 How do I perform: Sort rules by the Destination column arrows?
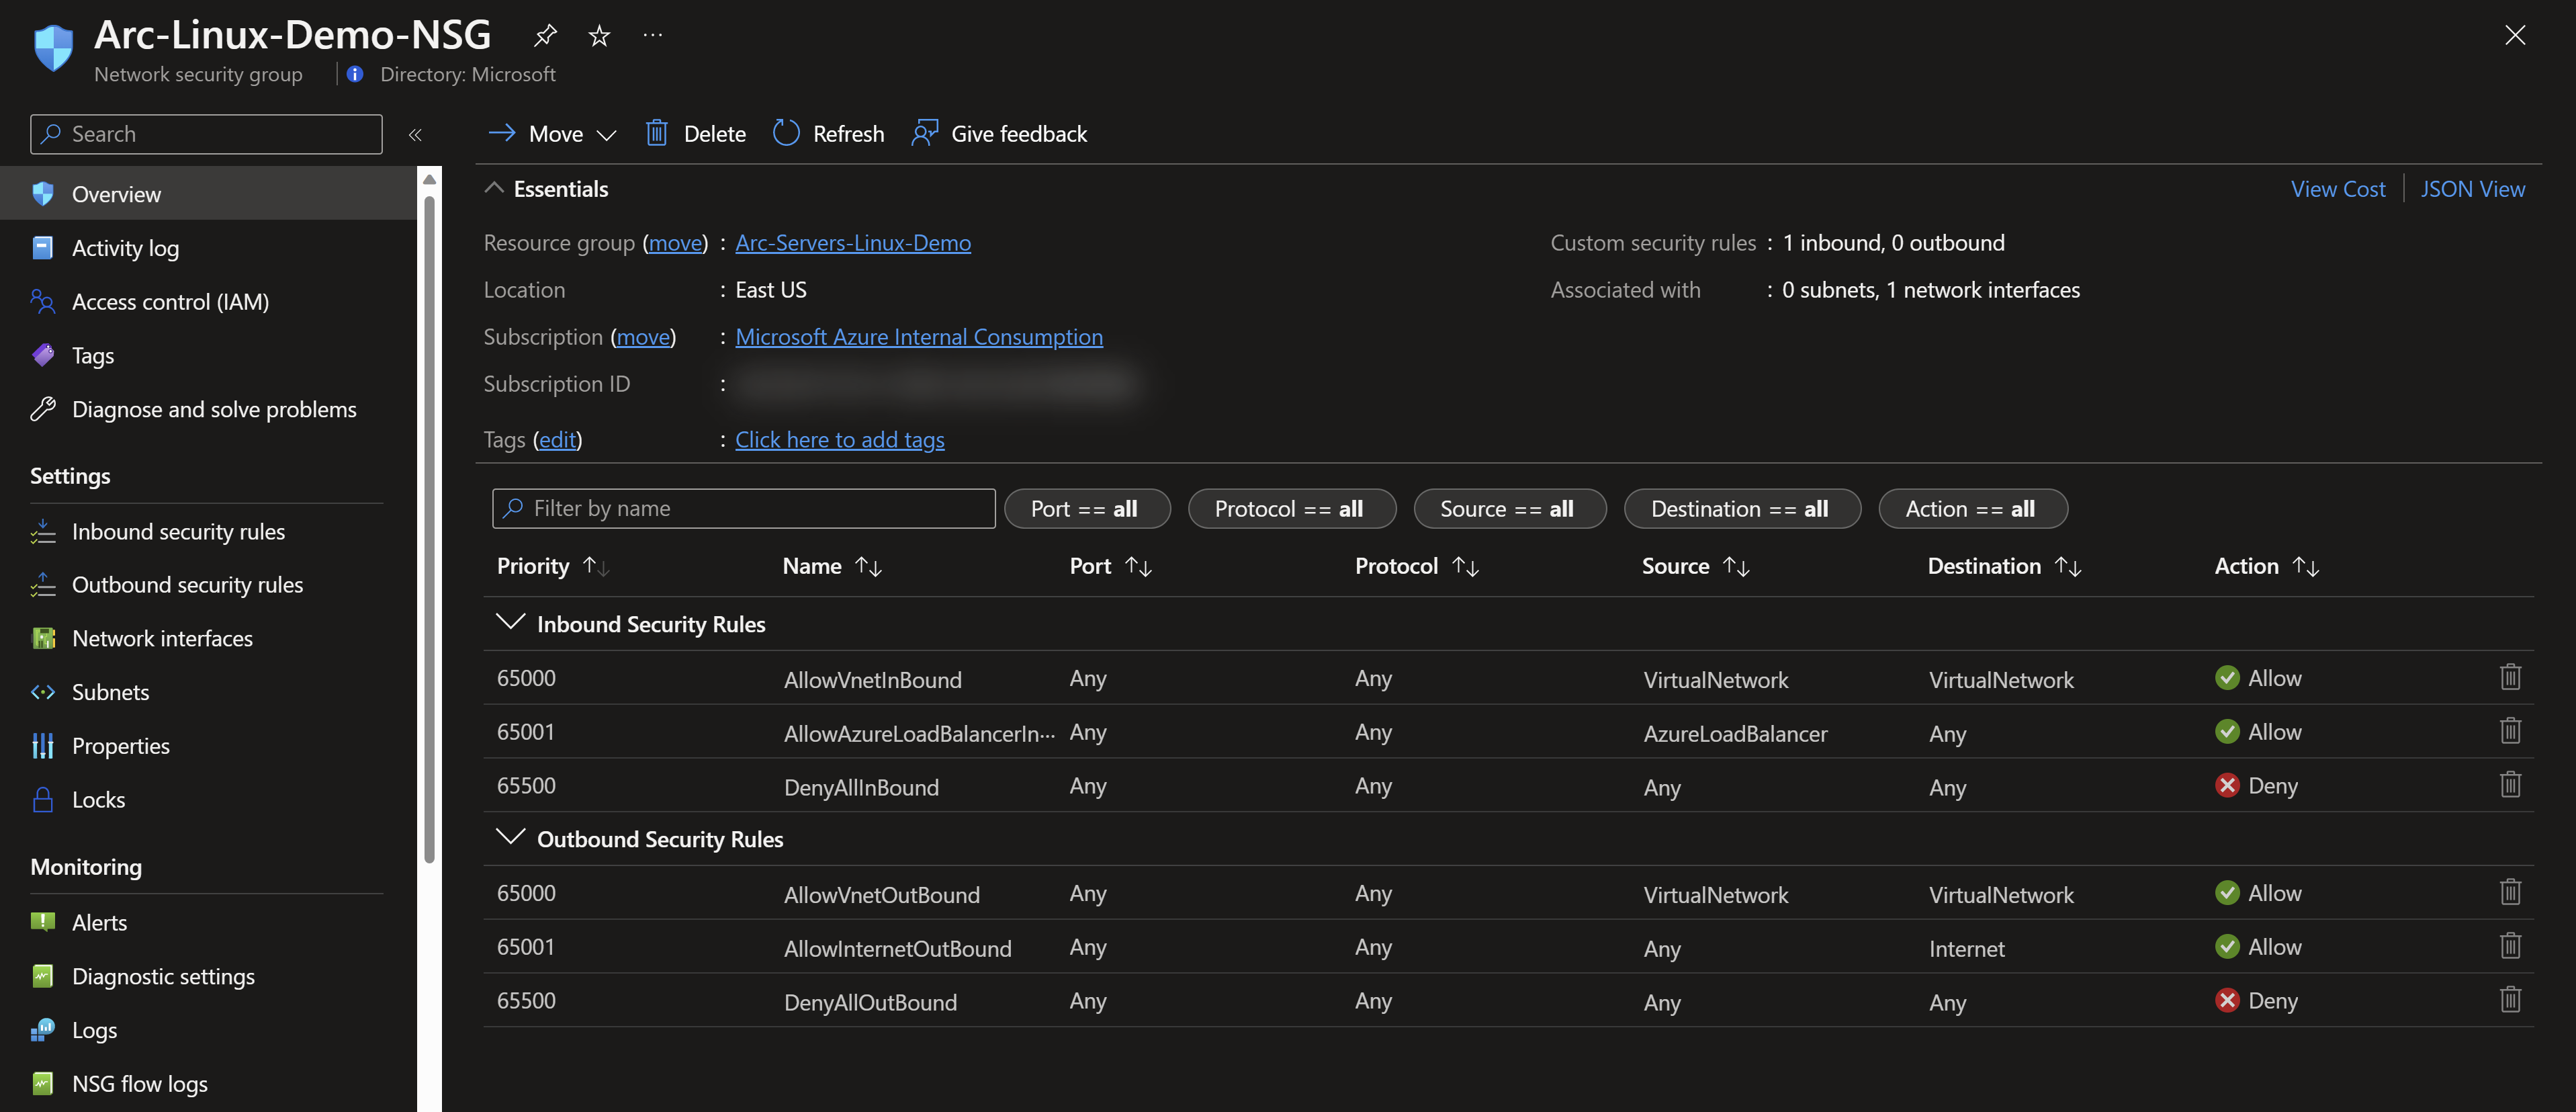coord(2068,567)
